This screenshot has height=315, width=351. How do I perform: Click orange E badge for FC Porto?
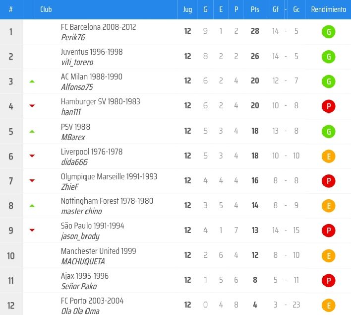[328, 306]
